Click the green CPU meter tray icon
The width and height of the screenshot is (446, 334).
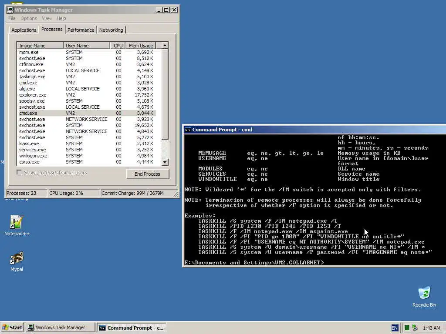(407, 328)
